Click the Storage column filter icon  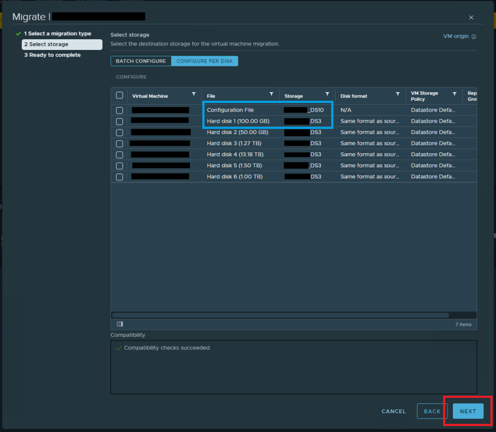pos(327,94)
